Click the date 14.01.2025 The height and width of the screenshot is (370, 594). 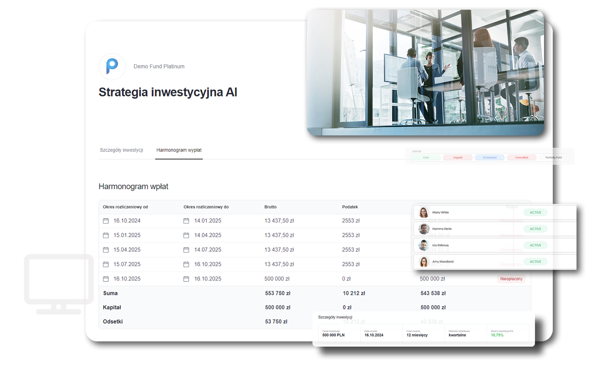click(x=208, y=221)
